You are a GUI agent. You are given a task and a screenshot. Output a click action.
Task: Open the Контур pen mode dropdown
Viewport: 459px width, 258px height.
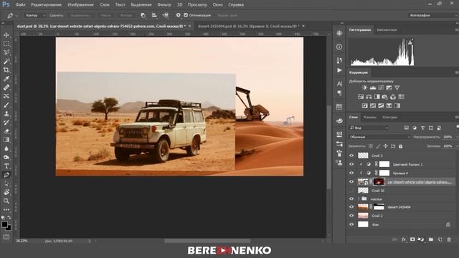coord(35,15)
